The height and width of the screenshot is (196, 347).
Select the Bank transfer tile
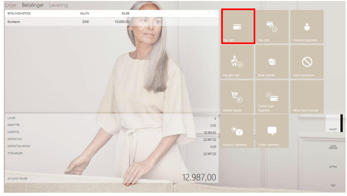click(x=272, y=62)
